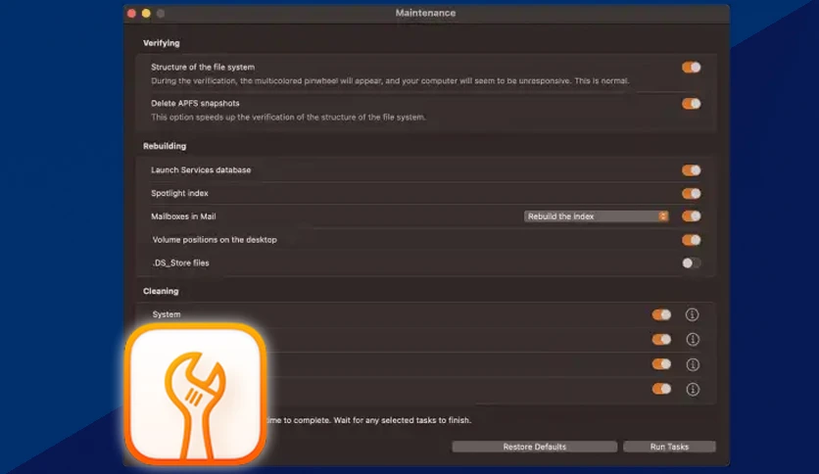Toggle Launch Services database switch
819x474 pixels.
coord(691,170)
